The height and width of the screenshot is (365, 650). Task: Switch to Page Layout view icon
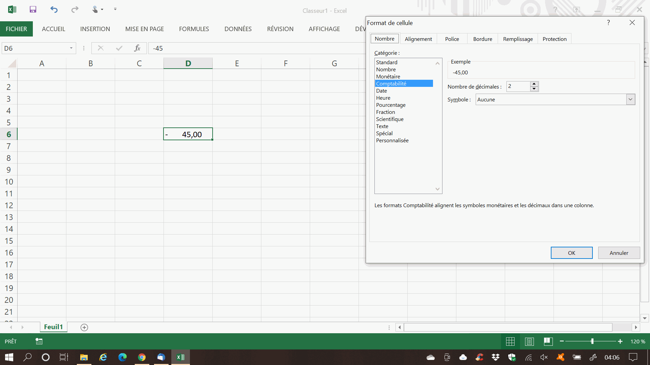[x=529, y=341]
